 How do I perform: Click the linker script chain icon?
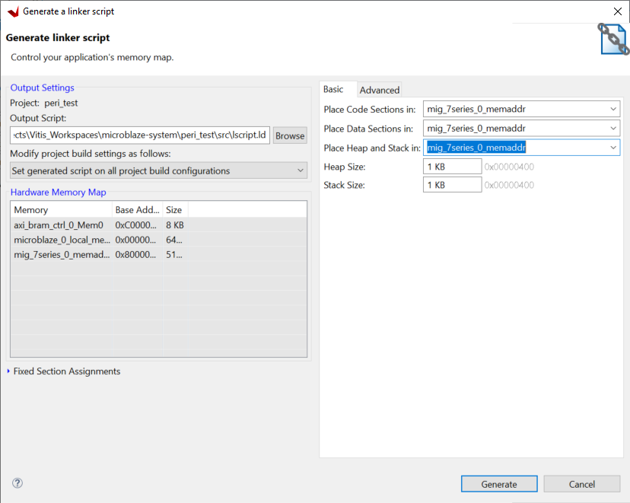(x=614, y=39)
